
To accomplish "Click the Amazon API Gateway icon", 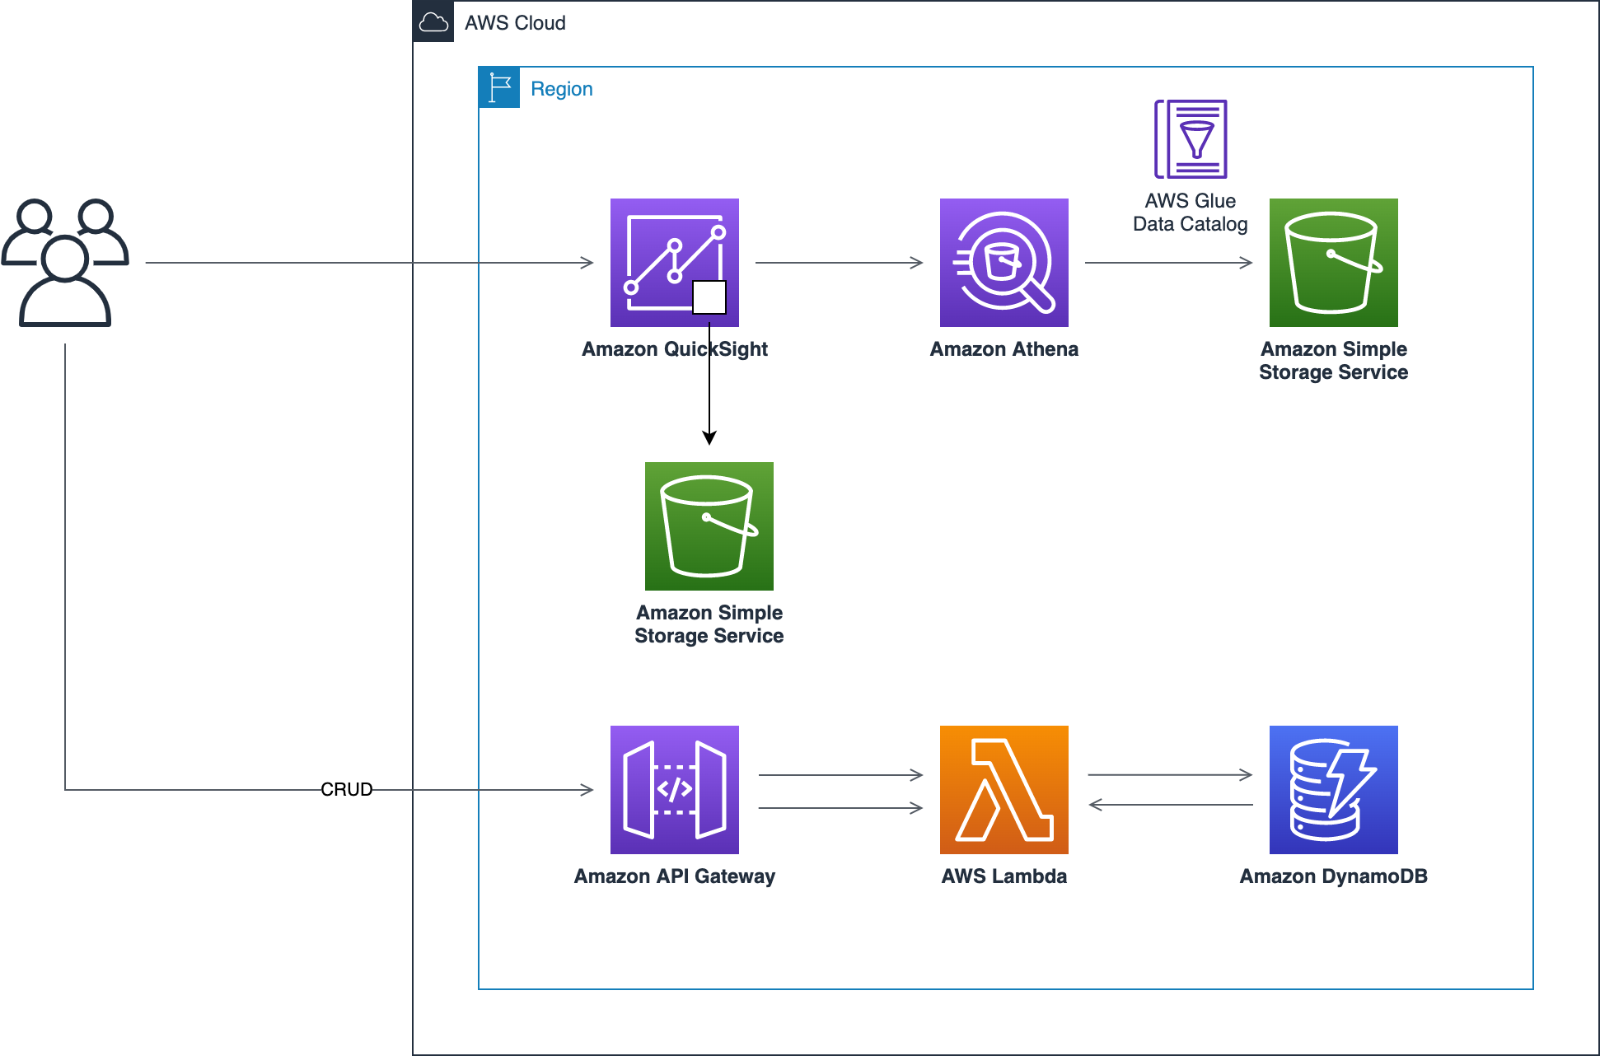I will 674,789.
